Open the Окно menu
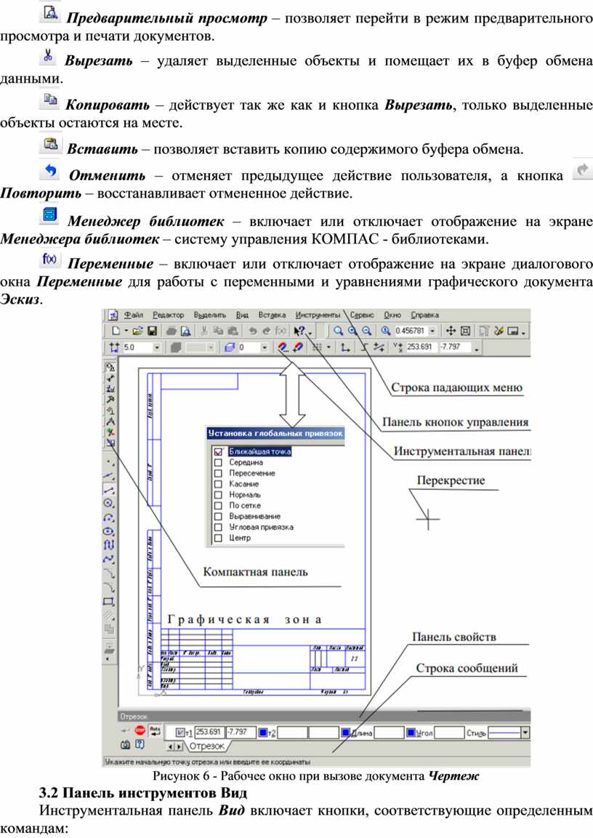This screenshot has height=838, width=593. point(392,315)
